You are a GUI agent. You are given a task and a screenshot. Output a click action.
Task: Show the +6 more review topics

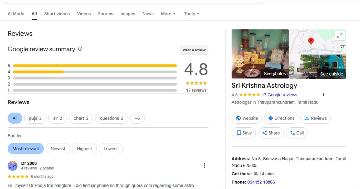click(137, 118)
